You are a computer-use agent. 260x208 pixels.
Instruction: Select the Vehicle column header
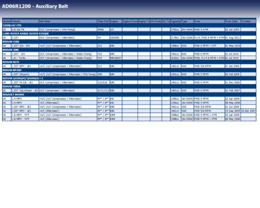click(25, 21)
